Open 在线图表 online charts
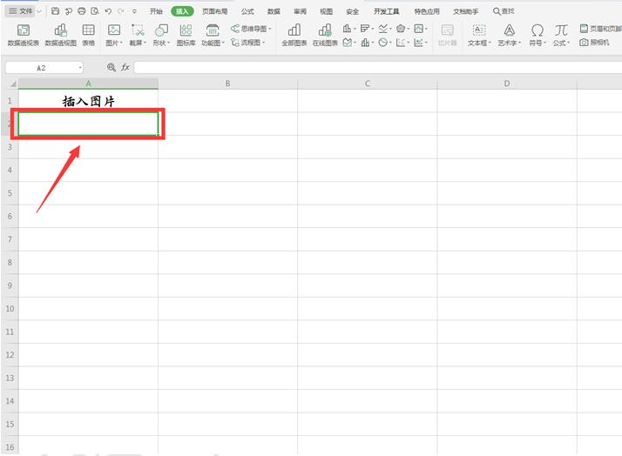Viewport: 622px width, 456px height. 325,35
